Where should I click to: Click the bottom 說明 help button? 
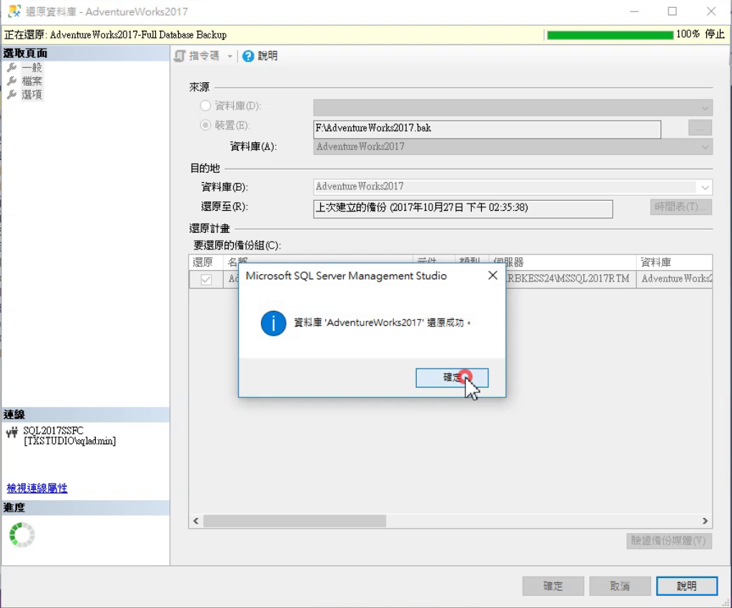[x=687, y=586]
